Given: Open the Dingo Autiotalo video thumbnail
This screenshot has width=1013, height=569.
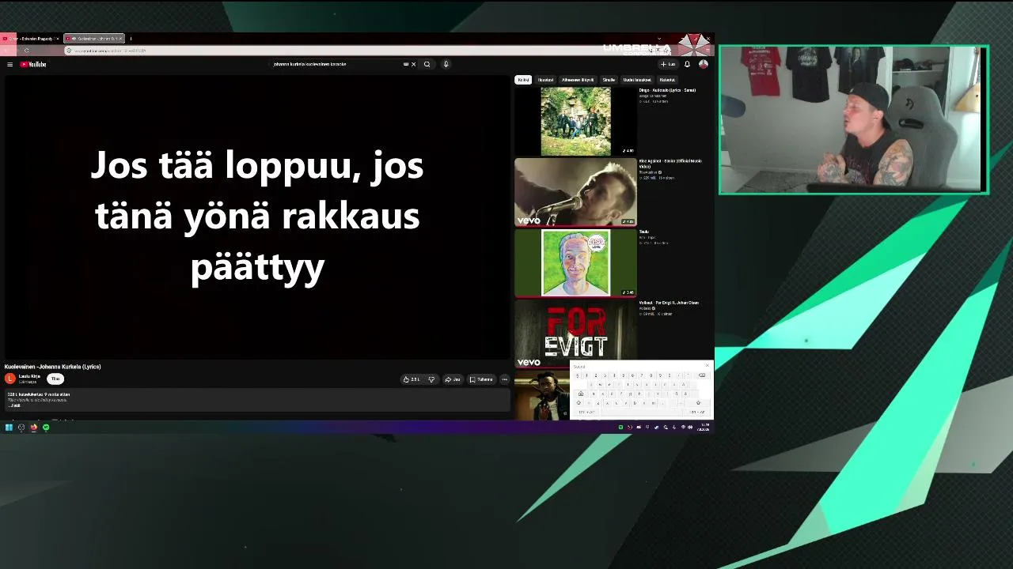Looking at the screenshot, I should click(x=575, y=121).
